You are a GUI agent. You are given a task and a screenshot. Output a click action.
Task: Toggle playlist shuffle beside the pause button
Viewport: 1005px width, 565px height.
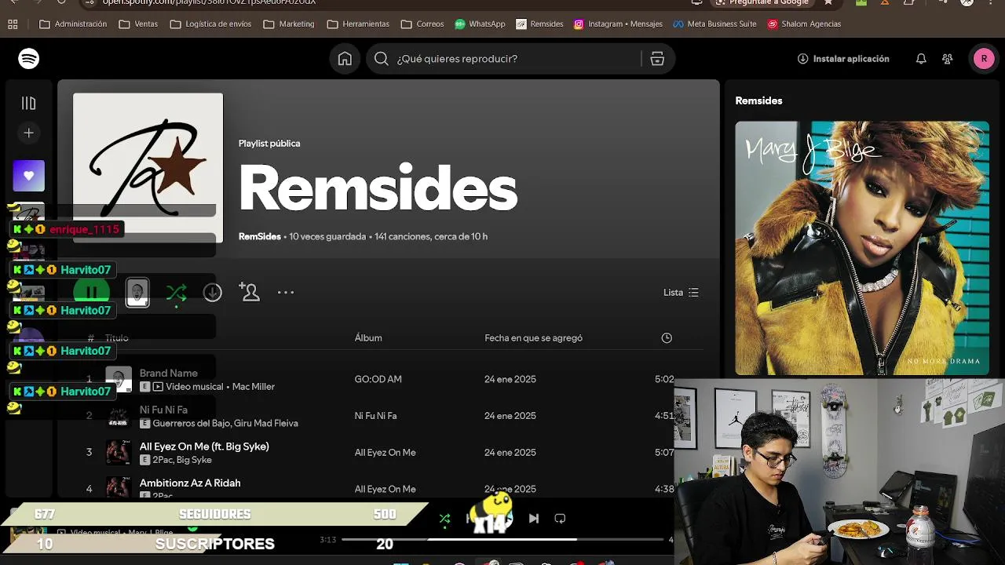177,293
